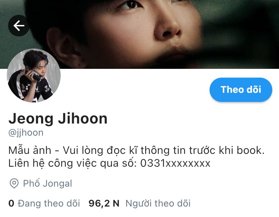The image size is (279, 217).
Task: Click the 0 following count number
Action: (x=11, y=203)
